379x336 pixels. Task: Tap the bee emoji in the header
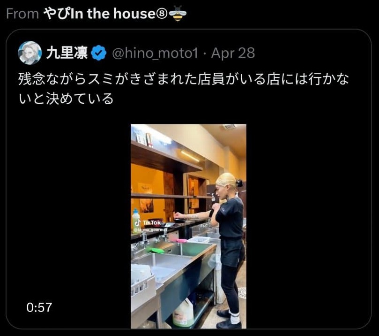(178, 14)
